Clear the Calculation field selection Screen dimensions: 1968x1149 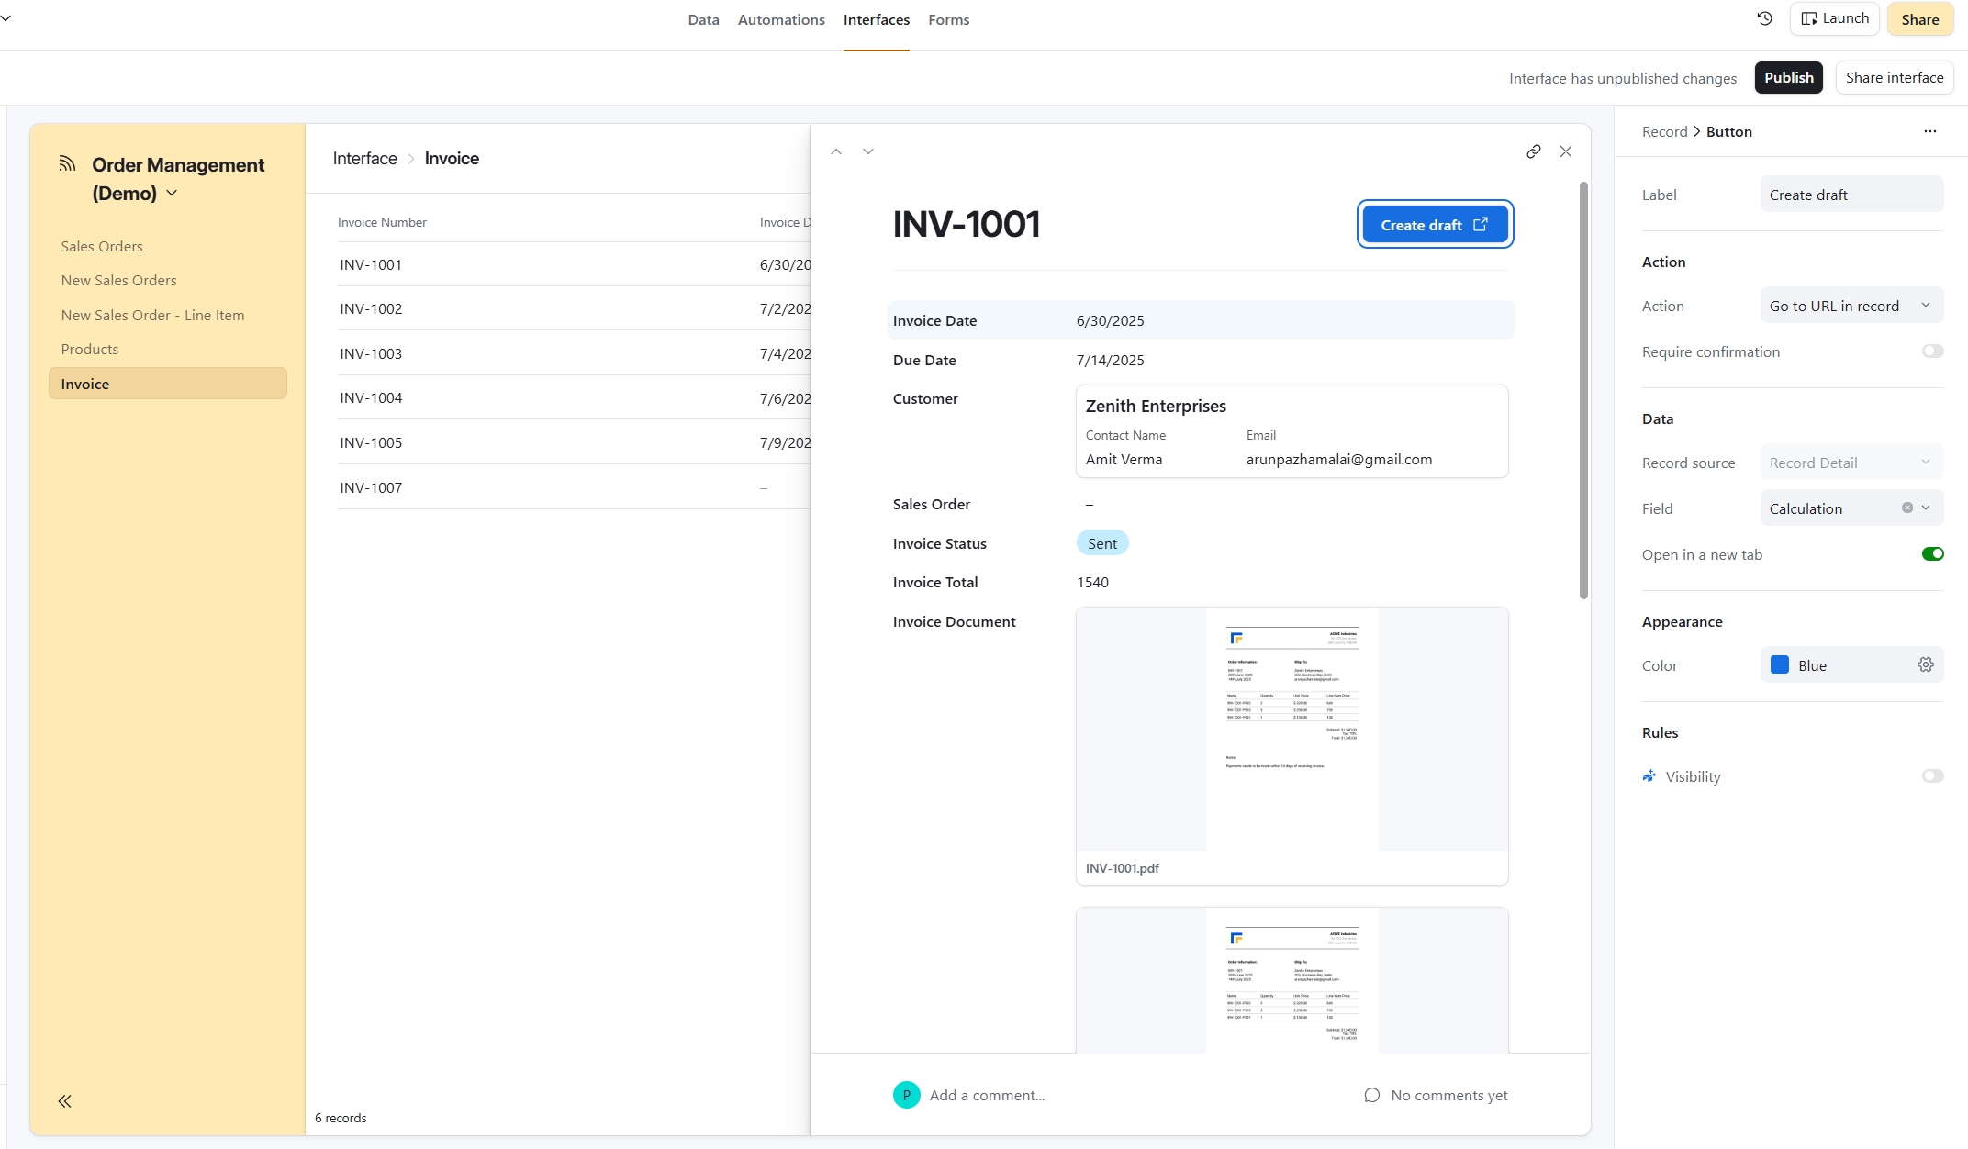(1906, 508)
